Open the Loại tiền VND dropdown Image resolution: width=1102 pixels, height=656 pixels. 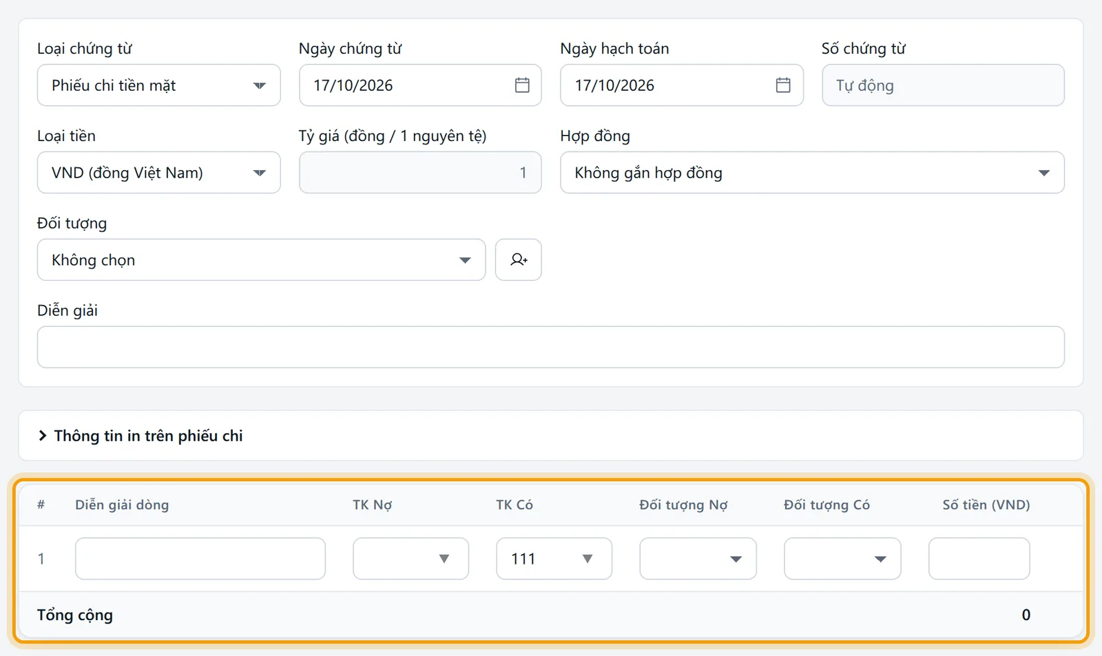click(158, 173)
